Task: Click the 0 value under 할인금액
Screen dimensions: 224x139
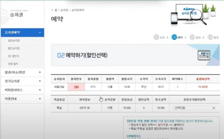Action: tap(144, 108)
